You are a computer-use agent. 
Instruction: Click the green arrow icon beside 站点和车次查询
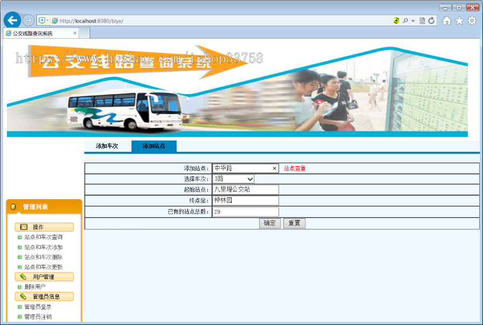pyautogui.click(x=20, y=237)
